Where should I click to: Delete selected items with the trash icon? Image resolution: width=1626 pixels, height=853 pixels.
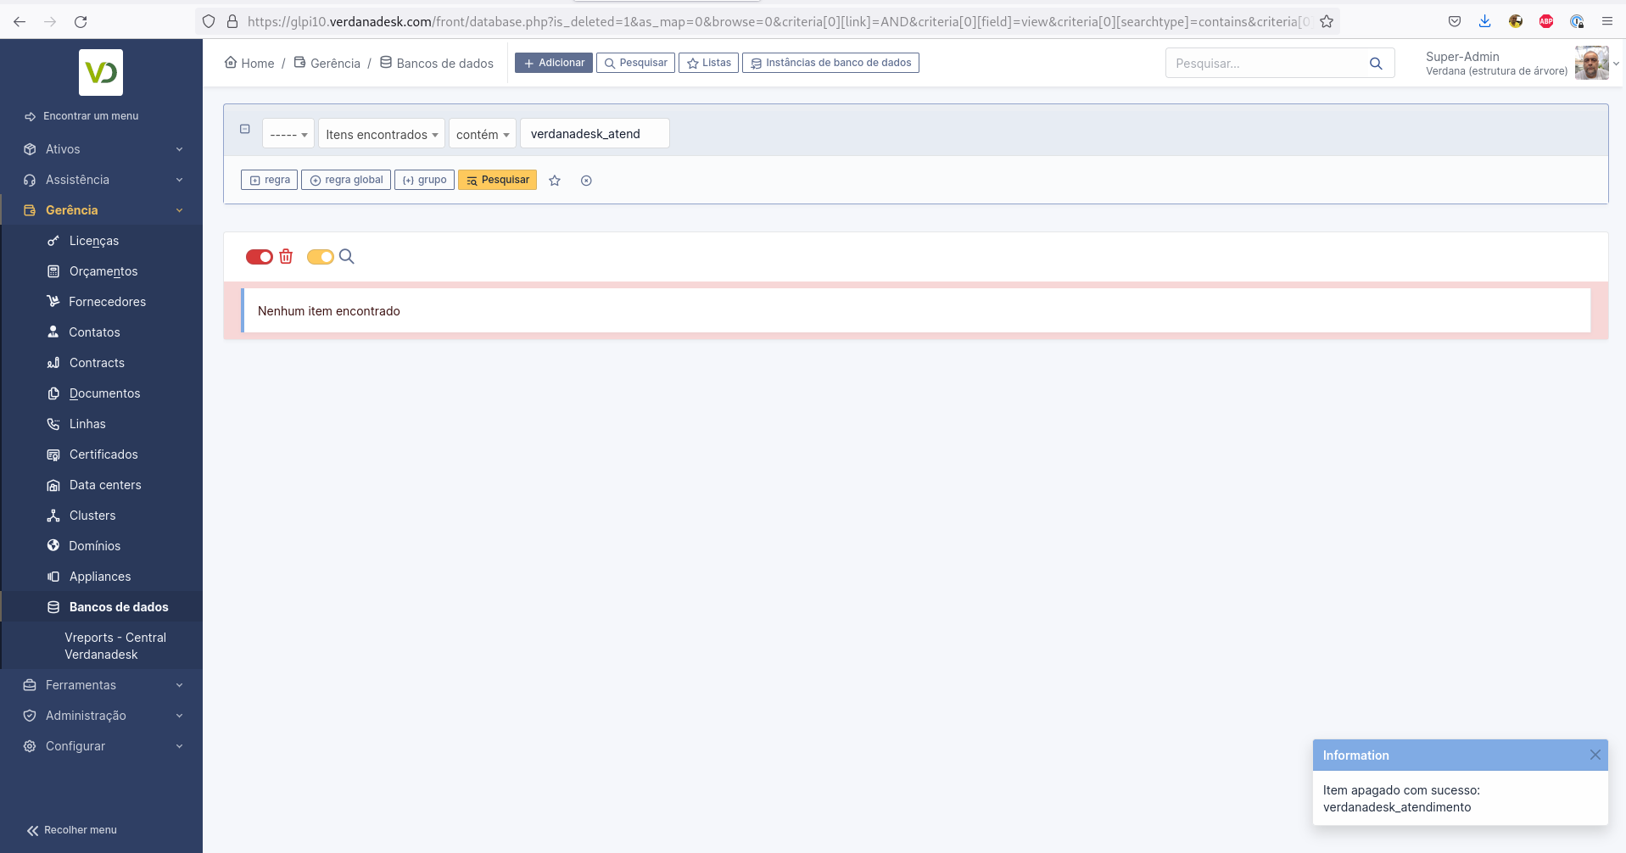(x=286, y=256)
